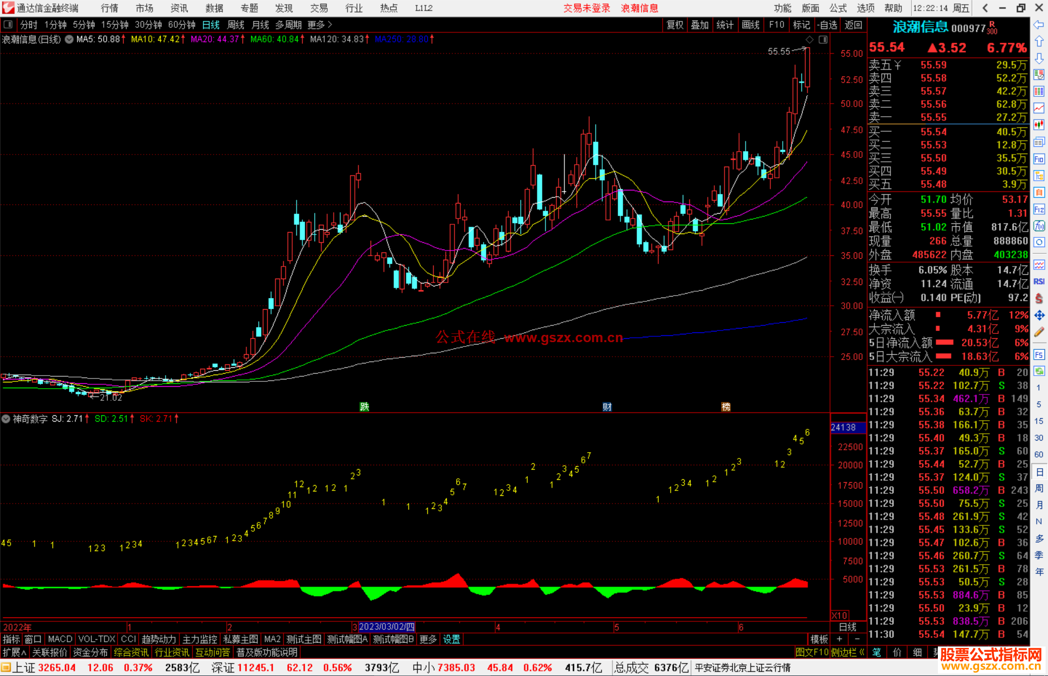Open the f(x) formula icon in sidebar

click(x=1039, y=226)
